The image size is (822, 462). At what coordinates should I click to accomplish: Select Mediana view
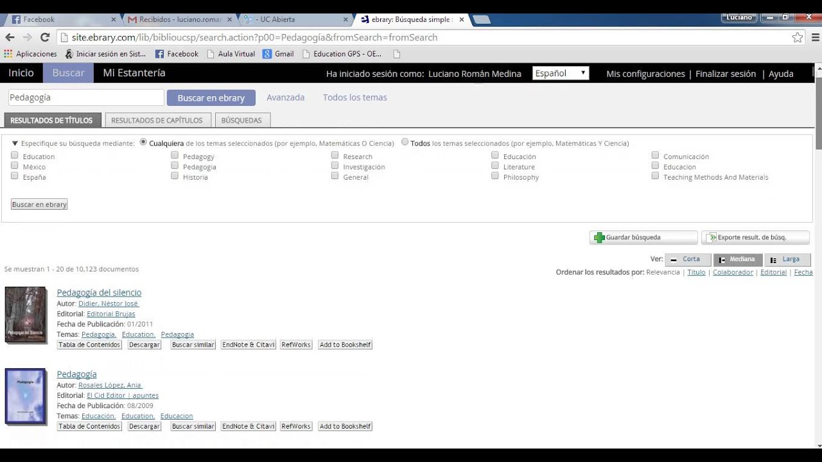click(x=738, y=259)
